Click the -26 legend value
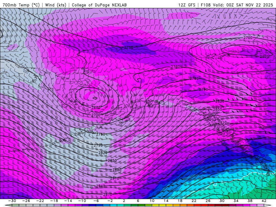Image resolution: width=276 pixels, height=207 pixels. (26, 201)
